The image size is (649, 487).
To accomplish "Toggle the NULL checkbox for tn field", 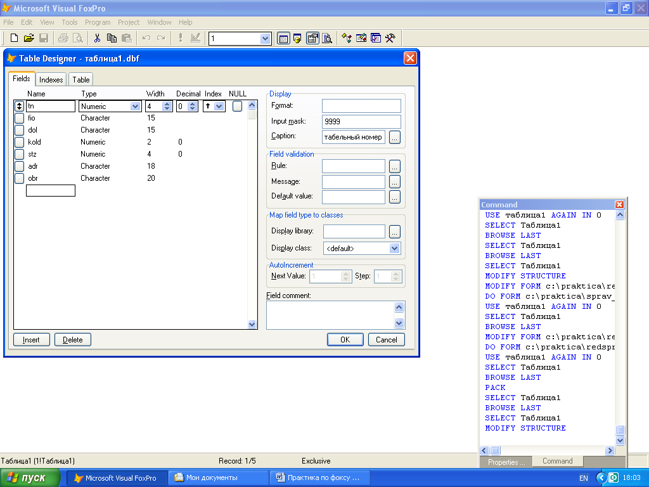I will click(x=237, y=106).
